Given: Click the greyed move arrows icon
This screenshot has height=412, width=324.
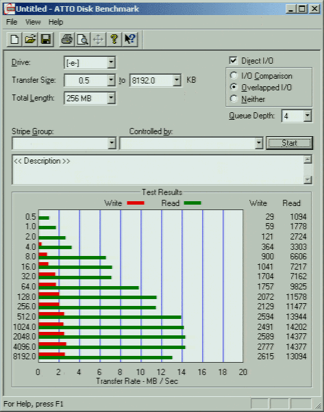Looking at the screenshot, I should pyautogui.click(x=98, y=40).
